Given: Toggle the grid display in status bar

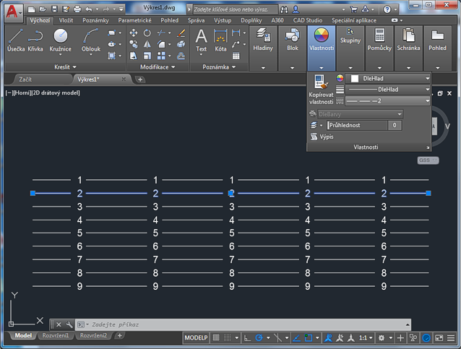Looking at the screenshot, I should [216, 338].
